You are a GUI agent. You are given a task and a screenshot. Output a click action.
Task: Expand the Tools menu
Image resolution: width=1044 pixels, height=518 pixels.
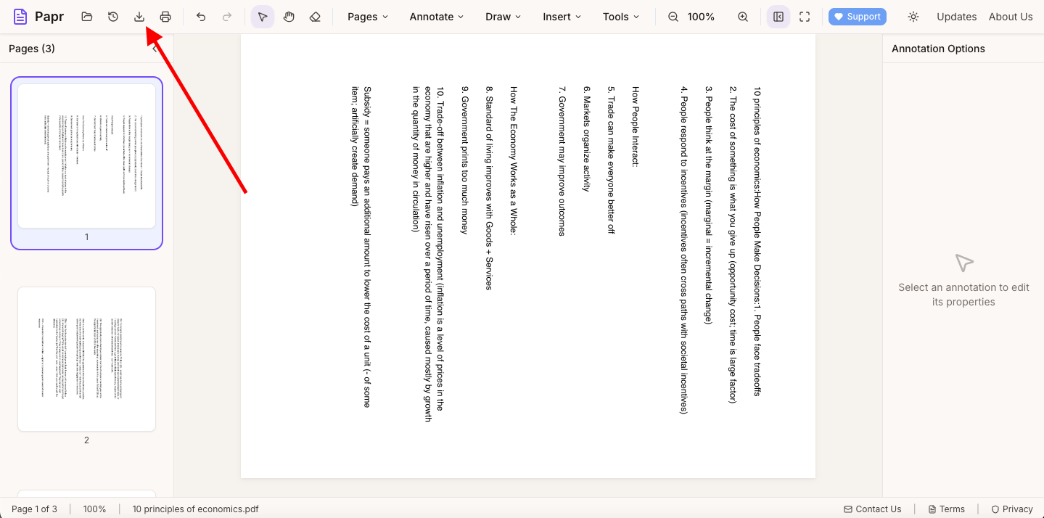[620, 16]
